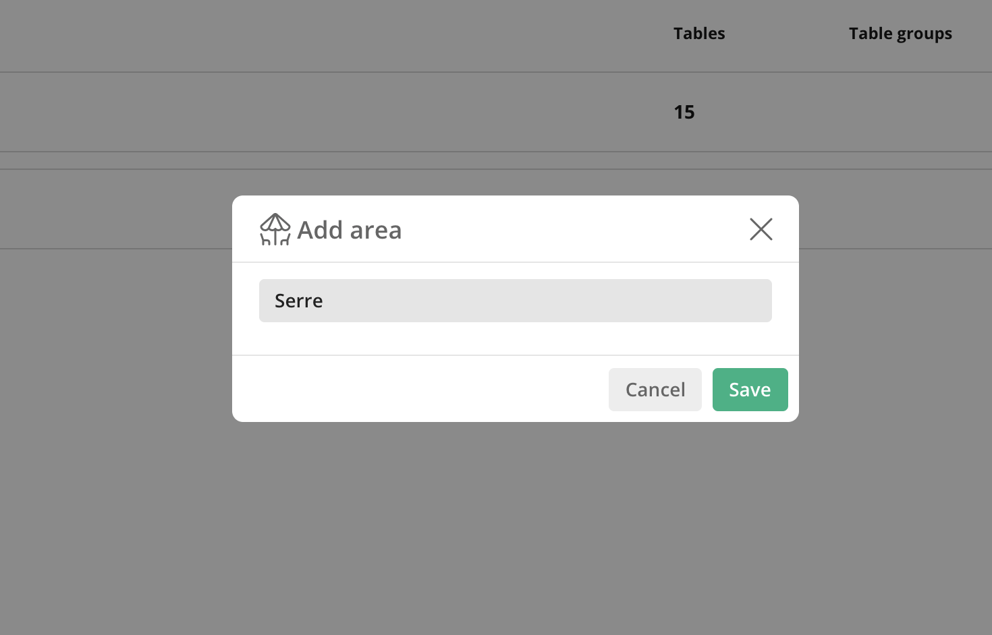This screenshot has width=992, height=635.
Task: Click the dialog footer area beside Cancel
Action: point(418,390)
